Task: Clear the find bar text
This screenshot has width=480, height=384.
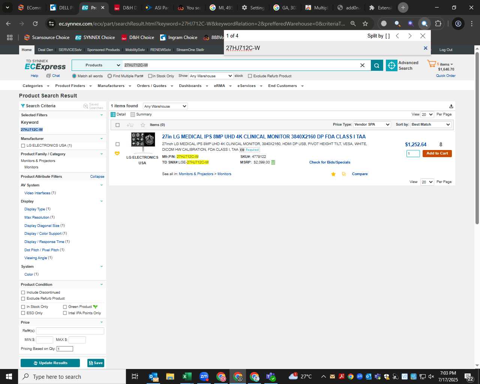Action: (425, 48)
